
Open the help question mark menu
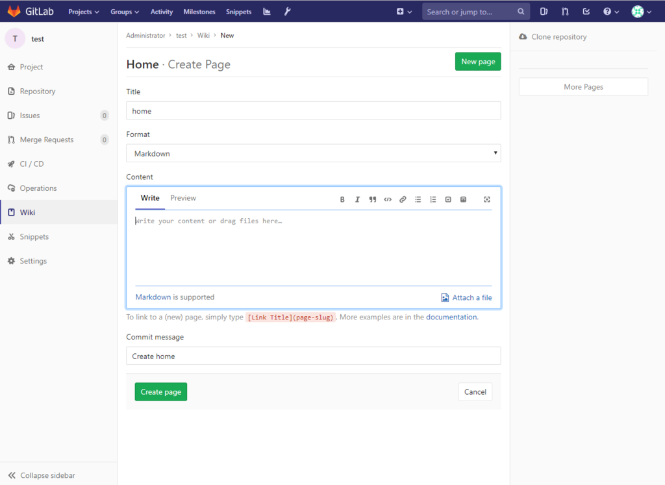610,12
